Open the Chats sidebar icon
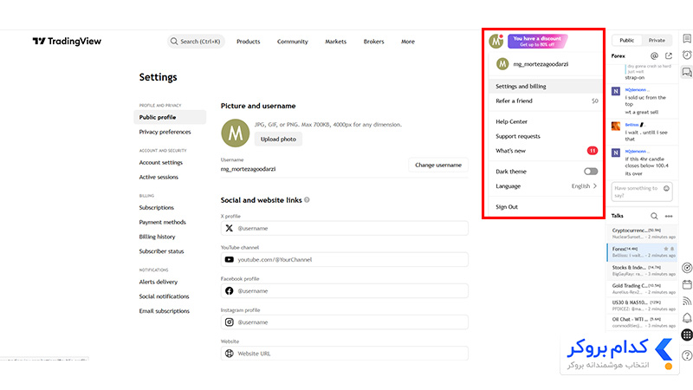The width and height of the screenshot is (693, 390). [x=687, y=72]
